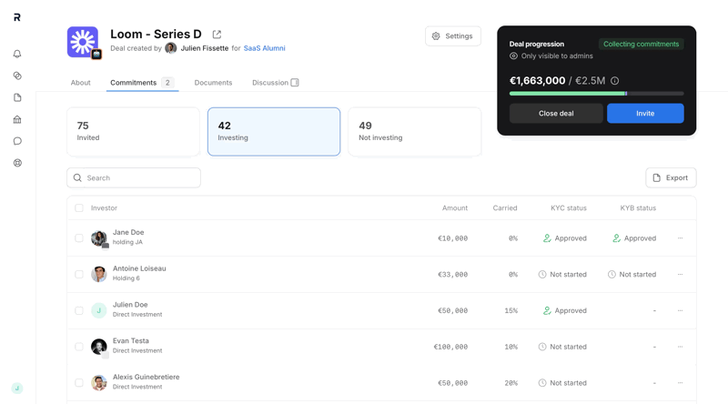Open the bank building icon in sidebar

point(17,119)
